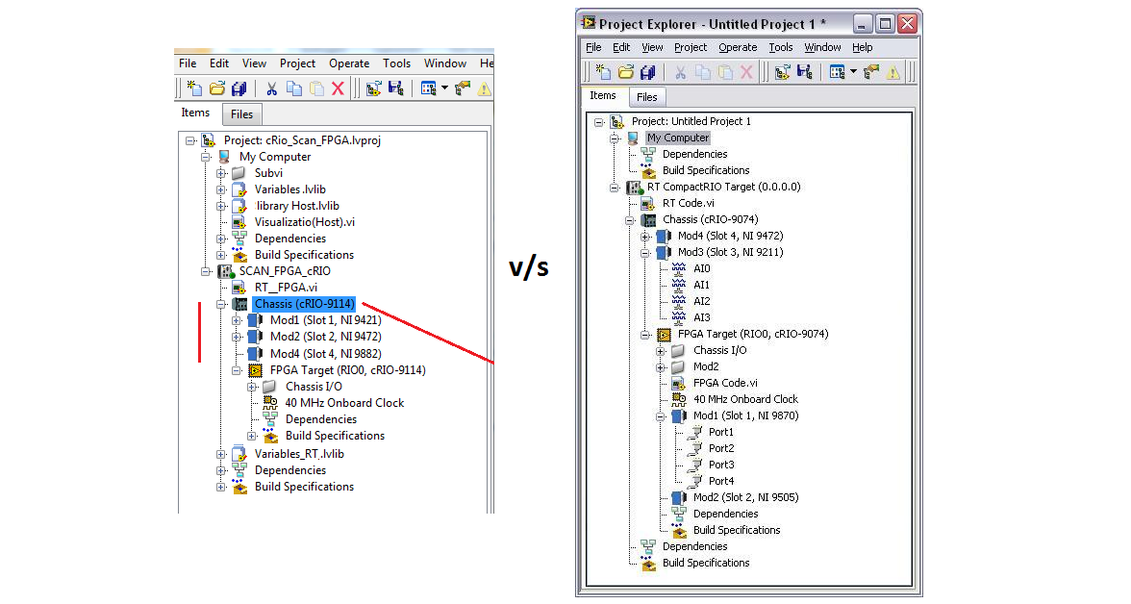Click Paste icon in Project Explorer toolbar
This screenshot has width=1131, height=604.
coord(725,71)
